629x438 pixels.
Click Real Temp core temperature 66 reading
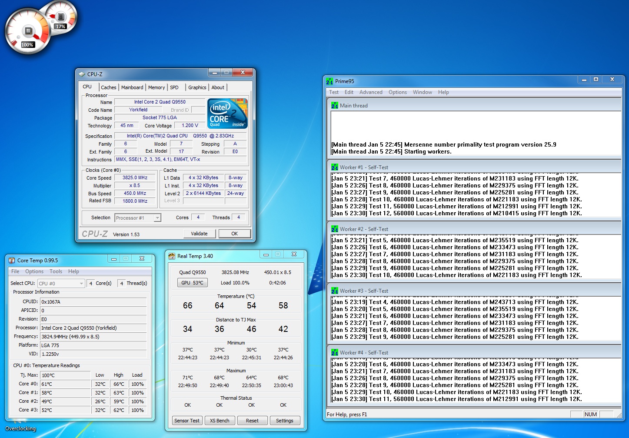click(188, 306)
